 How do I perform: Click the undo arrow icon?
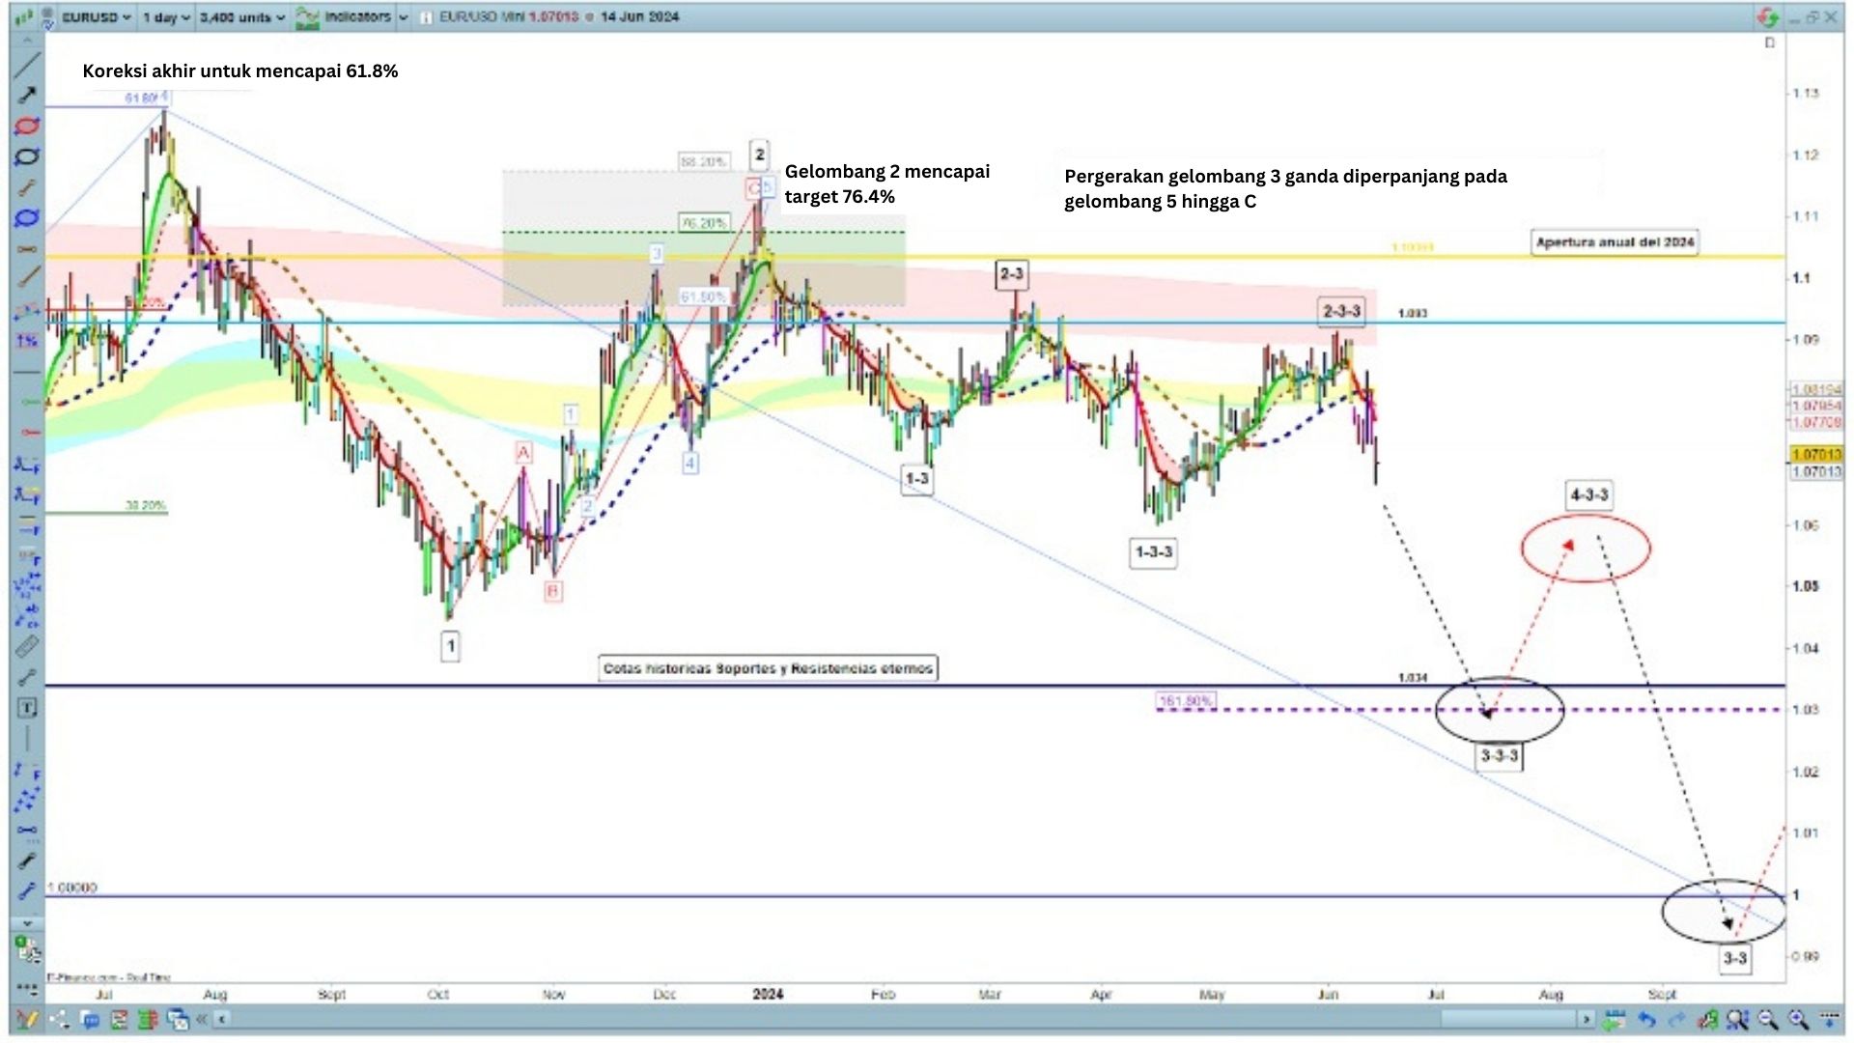click(1646, 1019)
